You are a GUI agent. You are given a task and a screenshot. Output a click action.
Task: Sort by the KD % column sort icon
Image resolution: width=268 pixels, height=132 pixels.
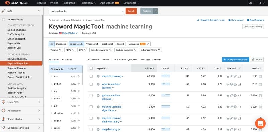click(188, 69)
